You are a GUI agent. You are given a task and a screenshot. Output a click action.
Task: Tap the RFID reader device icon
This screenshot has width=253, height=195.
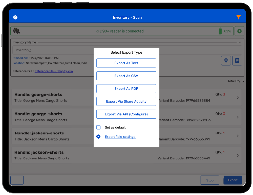click(x=17, y=31)
